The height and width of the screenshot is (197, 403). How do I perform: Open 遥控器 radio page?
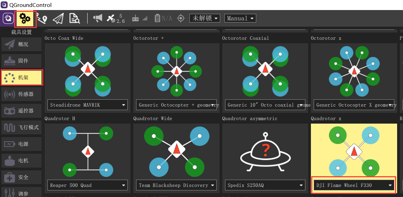tap(21, 111)
